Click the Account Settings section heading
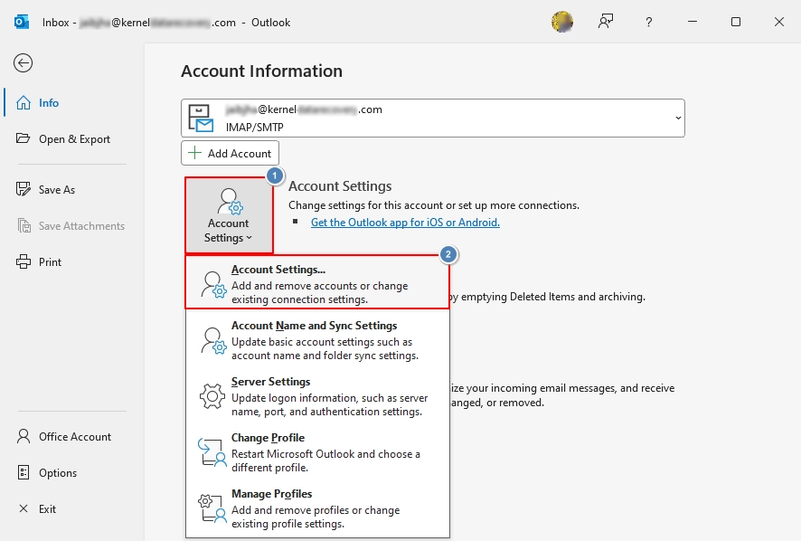The width and height of the screenshot is (801, 541). click(x=340, y=186)
